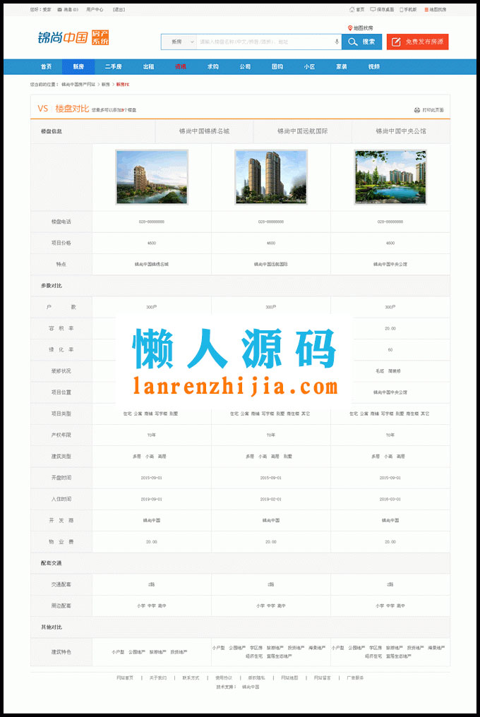
Task: Open the 消息 envelope icon
Action: (60, 10)
